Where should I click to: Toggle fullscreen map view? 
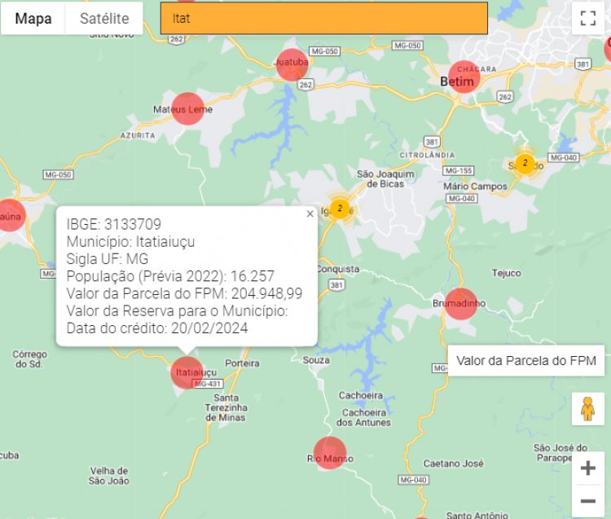click(x=587, y=18)
